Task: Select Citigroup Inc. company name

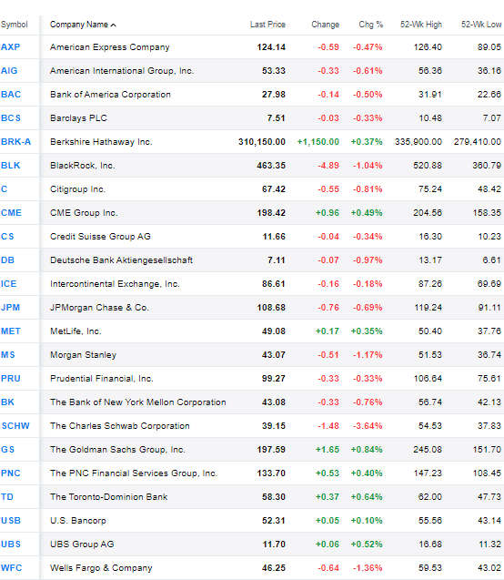Action: (78, 189)
